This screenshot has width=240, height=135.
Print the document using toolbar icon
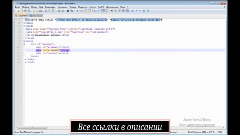click(40, 11)
